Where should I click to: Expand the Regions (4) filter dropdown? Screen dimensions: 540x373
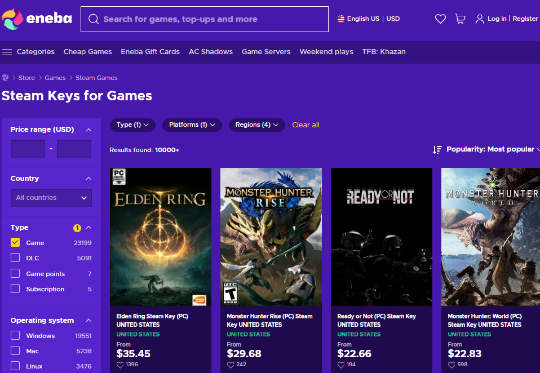tap(256, 125)
